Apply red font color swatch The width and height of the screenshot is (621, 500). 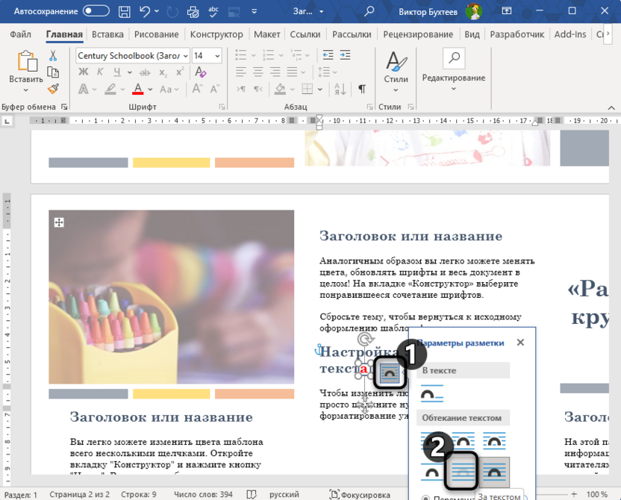(138, 89)
